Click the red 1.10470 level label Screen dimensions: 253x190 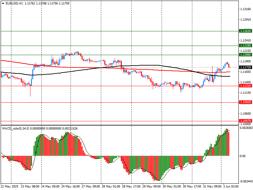pos(245,121)
